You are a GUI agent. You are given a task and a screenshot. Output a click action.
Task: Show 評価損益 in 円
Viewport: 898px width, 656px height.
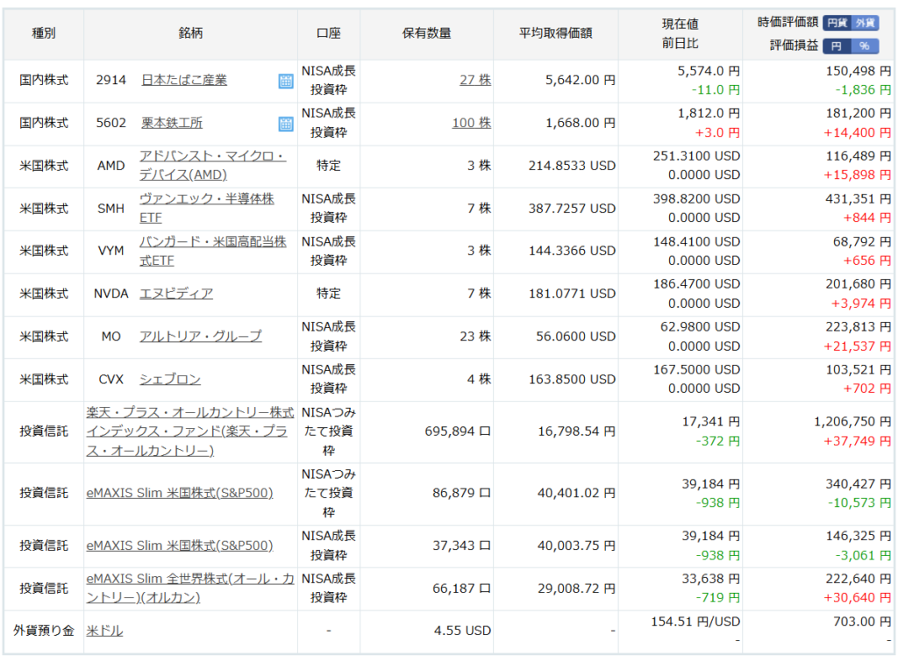(x=837, y=46)
